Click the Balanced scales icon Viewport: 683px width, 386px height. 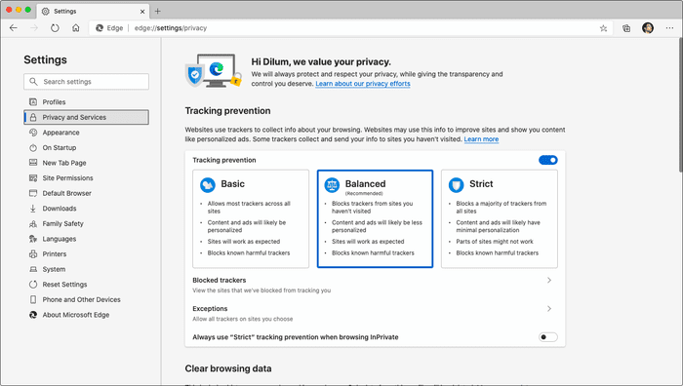pyautogui.click(x=332, y=185)
